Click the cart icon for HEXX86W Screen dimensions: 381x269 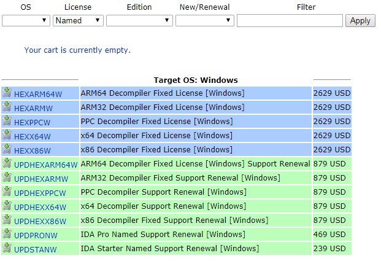pos(7,149)
